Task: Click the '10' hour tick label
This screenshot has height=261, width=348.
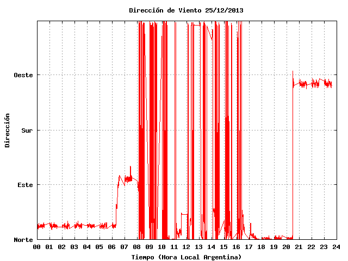Action: click(162, 247)
